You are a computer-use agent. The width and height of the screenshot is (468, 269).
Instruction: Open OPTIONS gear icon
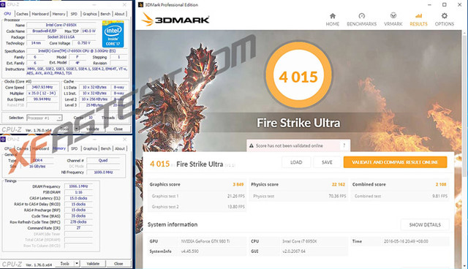point(445,16)
